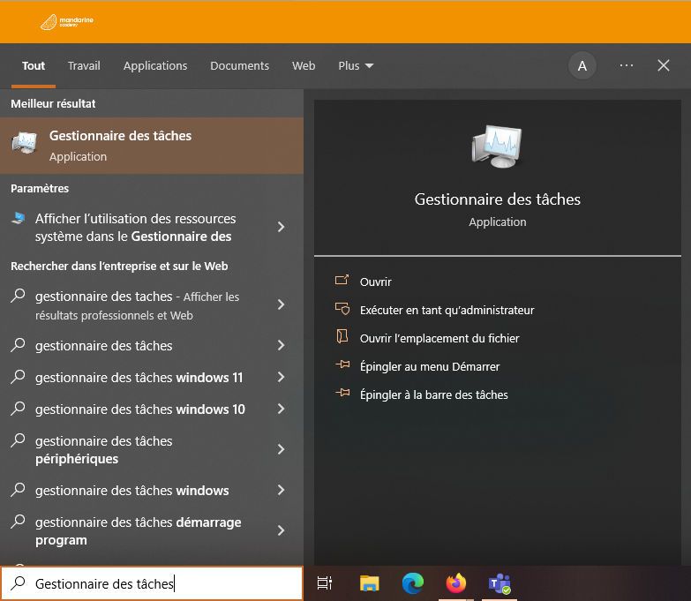
Task: Expand arrow for périphériques suggestion
Action: 282,449
